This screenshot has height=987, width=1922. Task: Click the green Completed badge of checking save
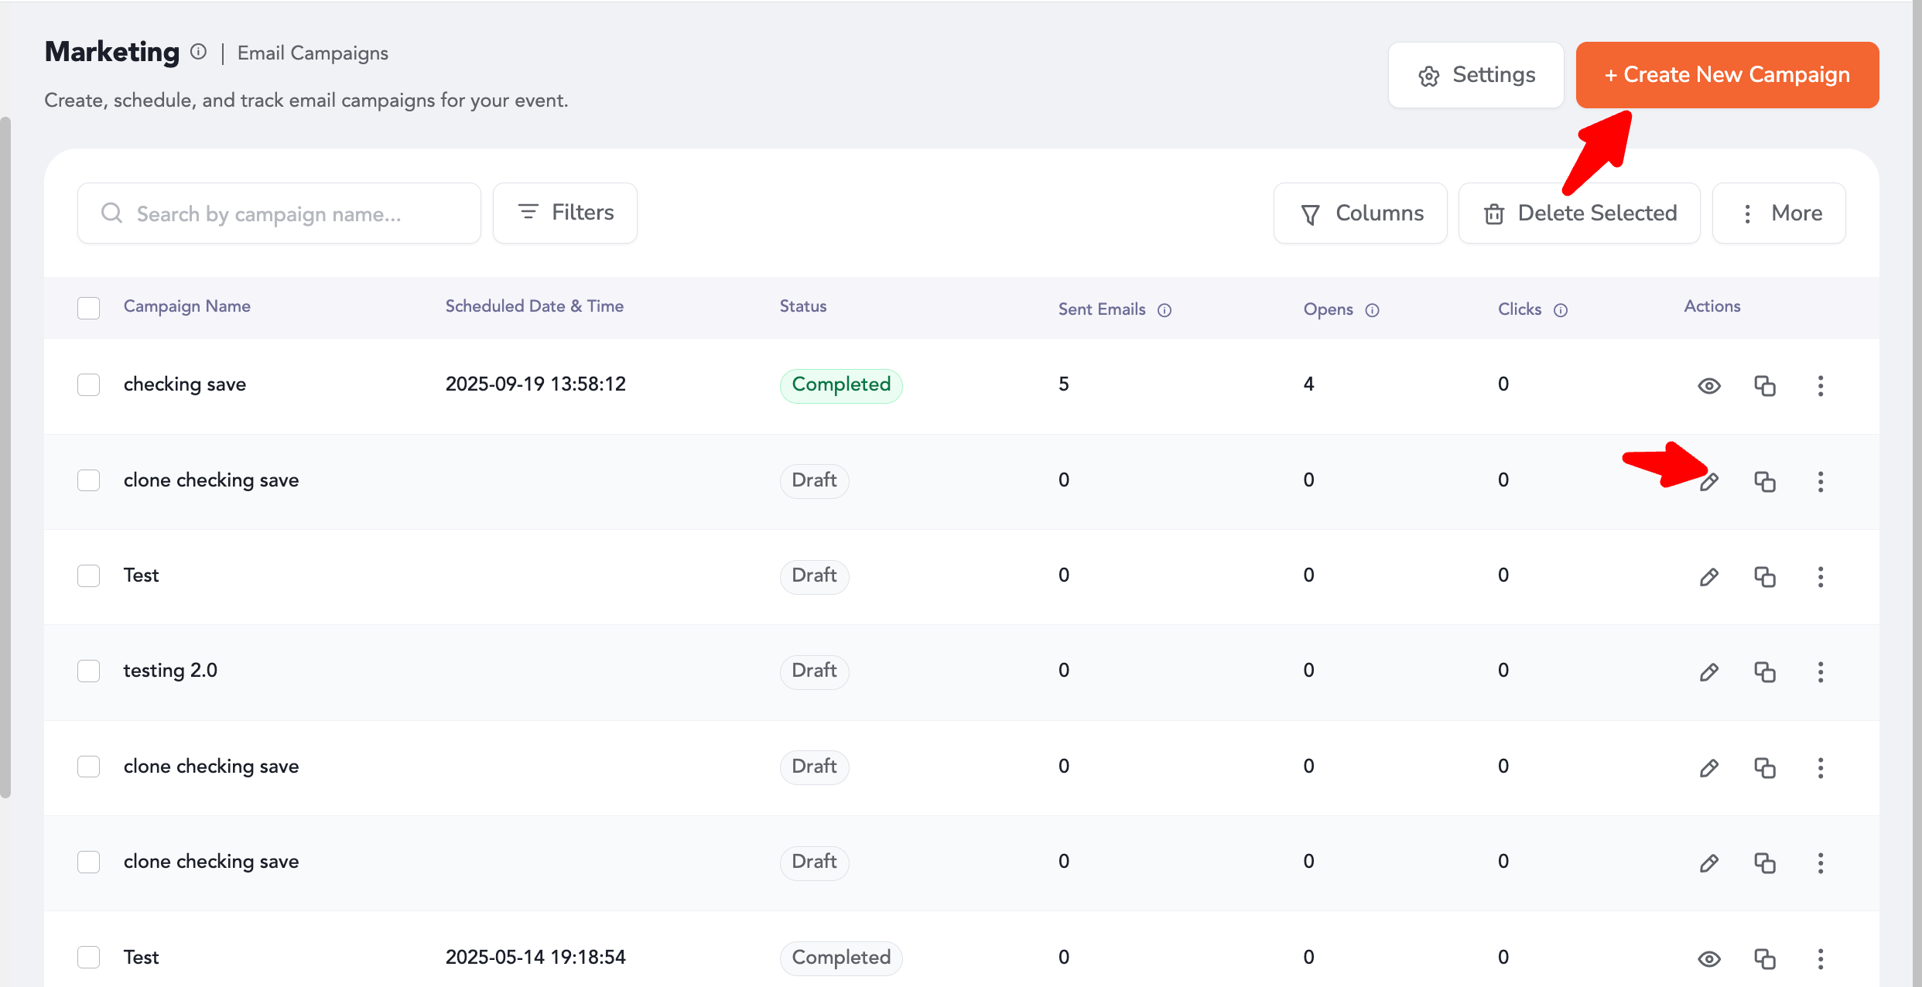coord(841,385)
